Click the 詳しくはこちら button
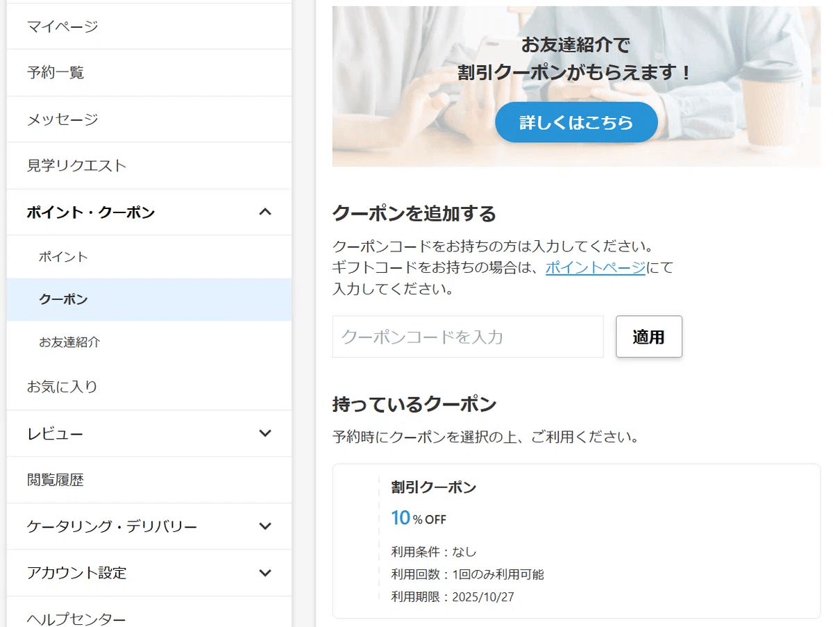 coord(576,123)
